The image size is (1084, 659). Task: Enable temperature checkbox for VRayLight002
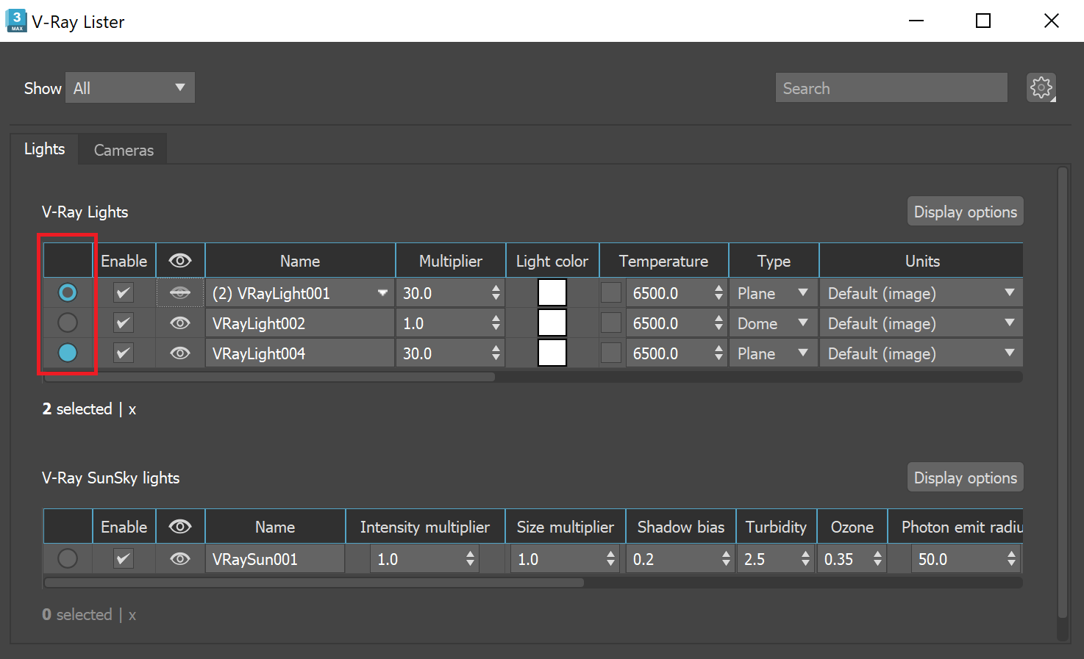click(x=611, y=323)
